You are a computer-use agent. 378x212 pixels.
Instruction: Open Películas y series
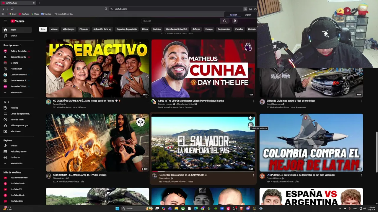17,151
